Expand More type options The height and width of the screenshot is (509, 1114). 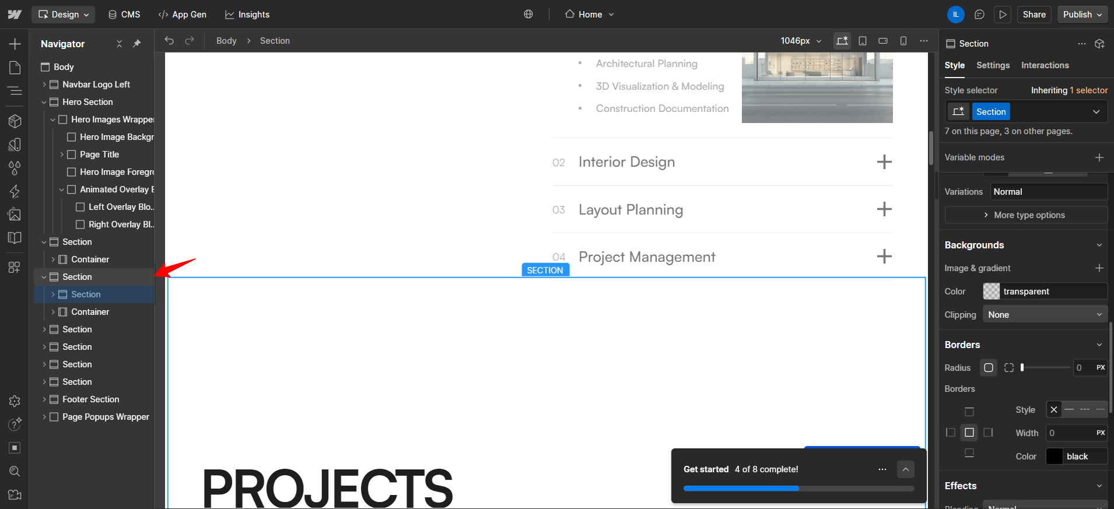point(1026,215)
